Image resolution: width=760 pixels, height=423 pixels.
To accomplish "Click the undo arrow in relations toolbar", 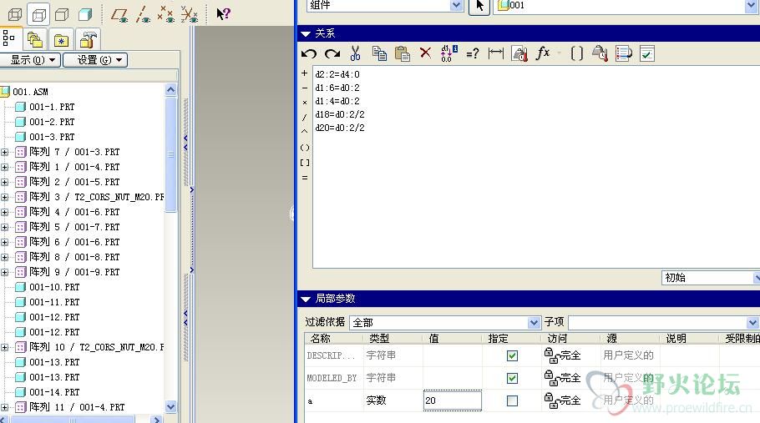I will tap(309, 53).
